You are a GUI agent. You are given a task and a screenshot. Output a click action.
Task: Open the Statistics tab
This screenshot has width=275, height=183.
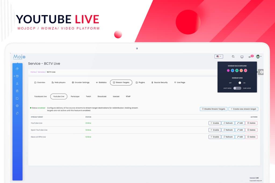pos(101,83)
